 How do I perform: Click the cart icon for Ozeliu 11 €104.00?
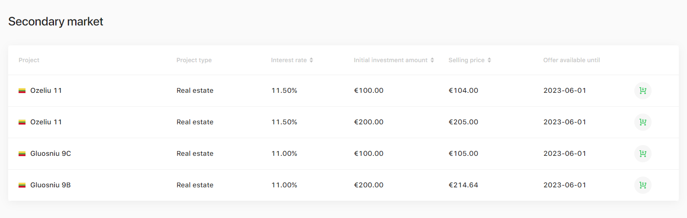pos(642,91)
